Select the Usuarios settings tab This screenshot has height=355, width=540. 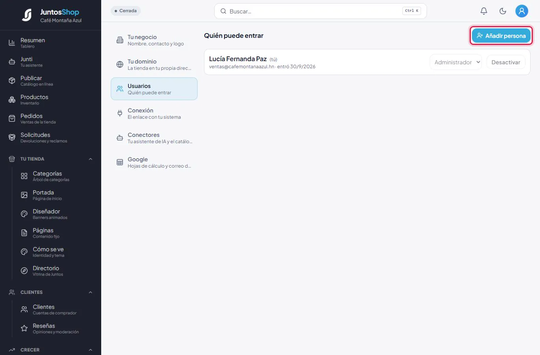click(154, 89)
